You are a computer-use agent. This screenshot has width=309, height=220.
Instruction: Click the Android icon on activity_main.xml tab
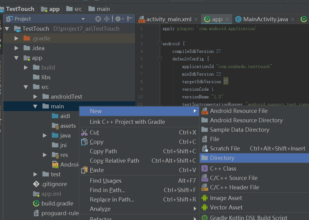pyautogui.click(x=142, y=19)
